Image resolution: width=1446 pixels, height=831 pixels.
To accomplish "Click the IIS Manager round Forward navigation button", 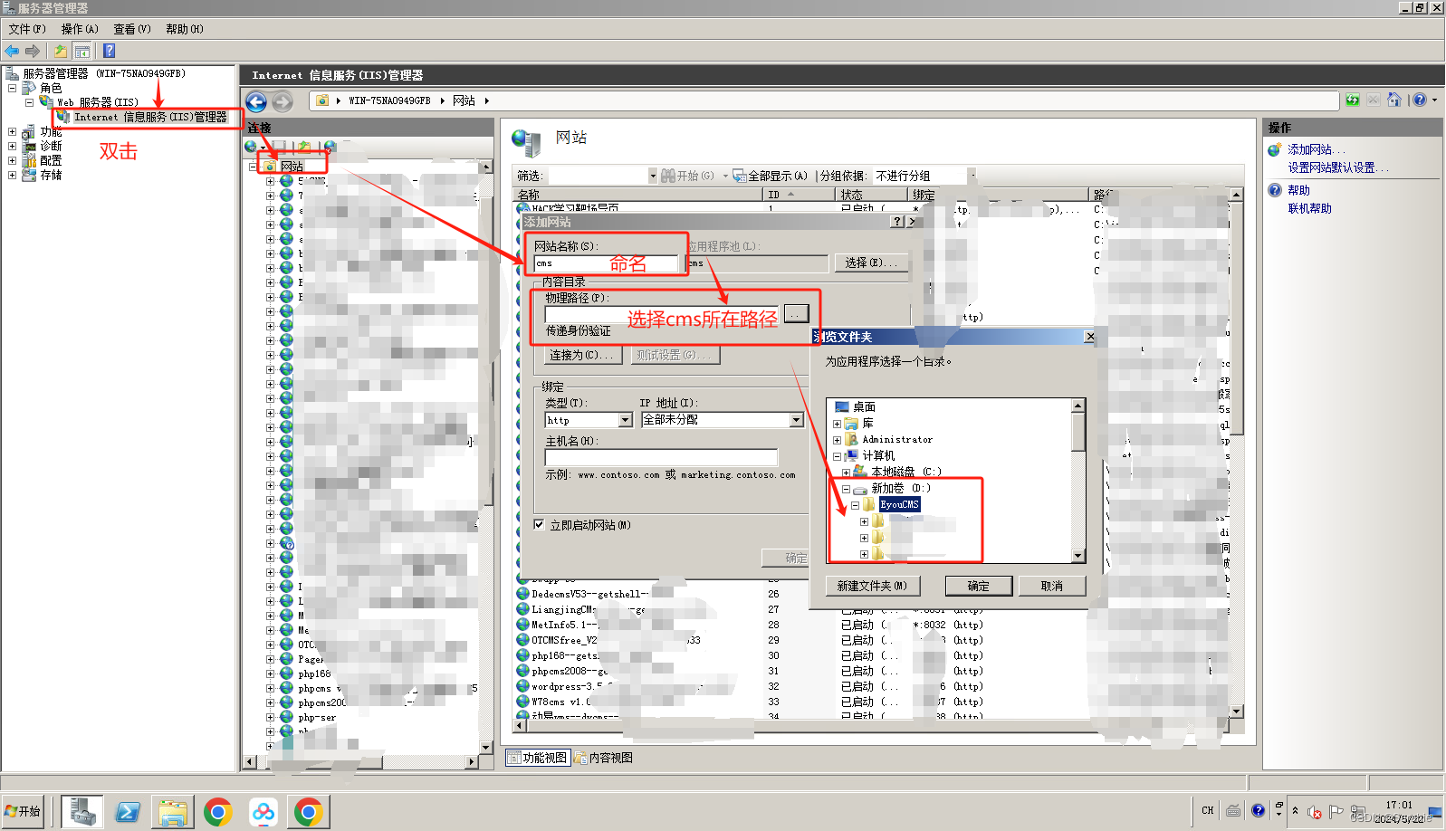I will coord(282,101).
